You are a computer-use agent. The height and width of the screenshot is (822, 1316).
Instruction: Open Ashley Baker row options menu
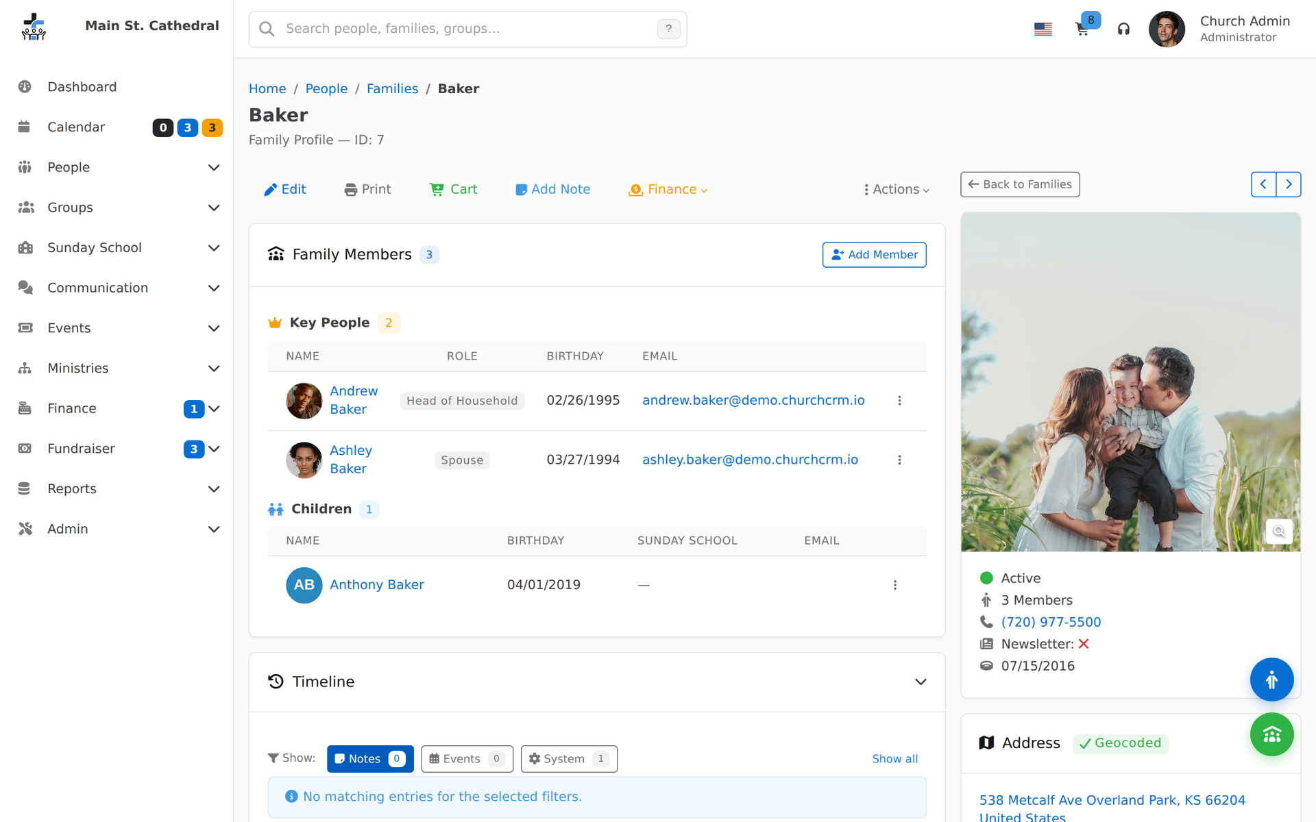899,460
